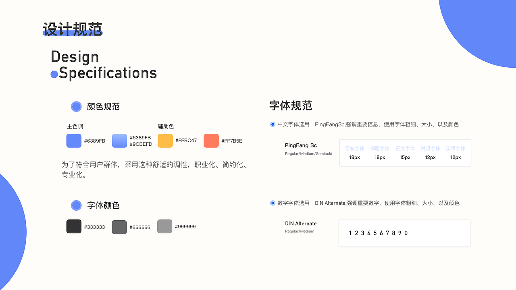Click the #FFBC47 hex code text
The image size is (516, 290).
tap(185, 141)
